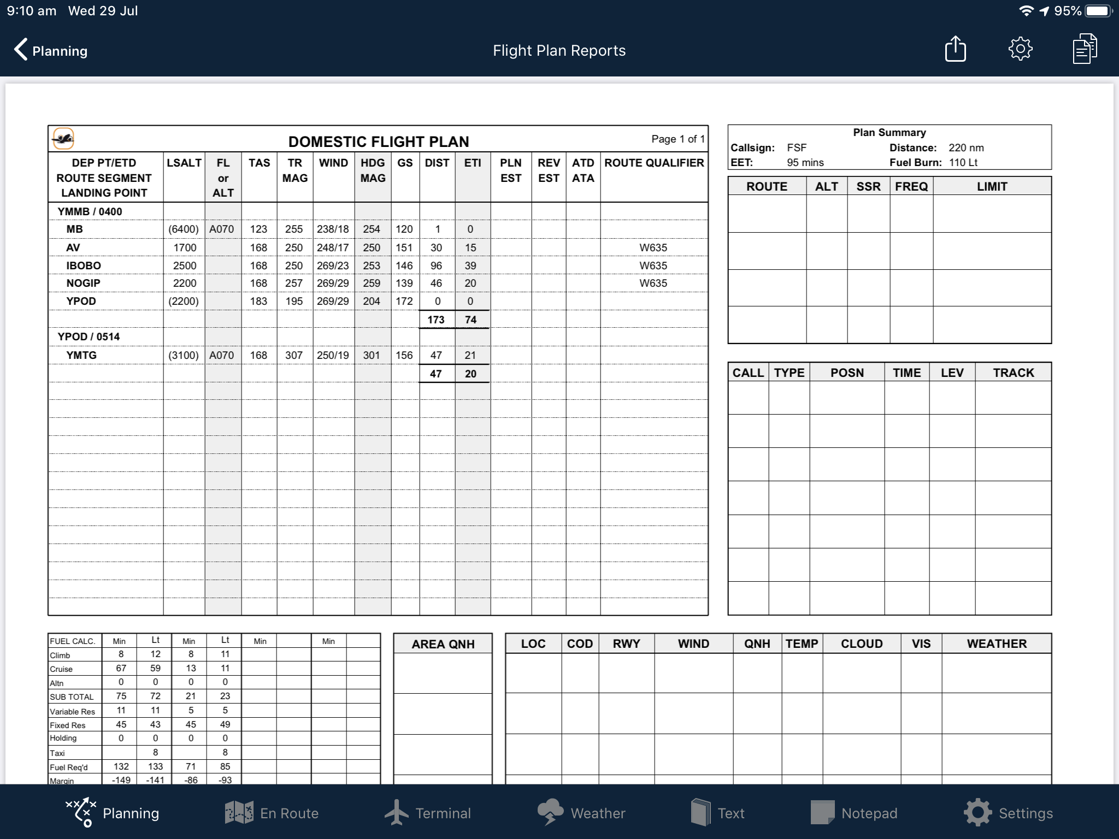Tap W635 route qualifier for NOGIP
The image size is (1119, 839).
pos(653,283)
